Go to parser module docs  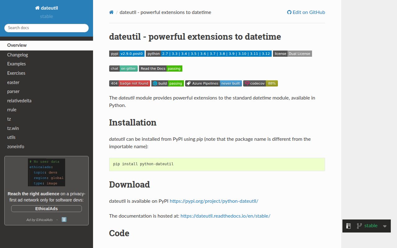(x=47, y=91)
